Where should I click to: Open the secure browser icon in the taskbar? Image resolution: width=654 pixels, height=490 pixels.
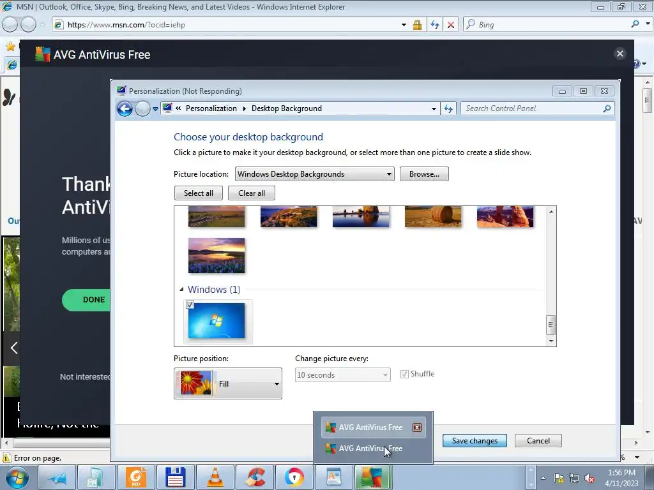coord(294,477)
